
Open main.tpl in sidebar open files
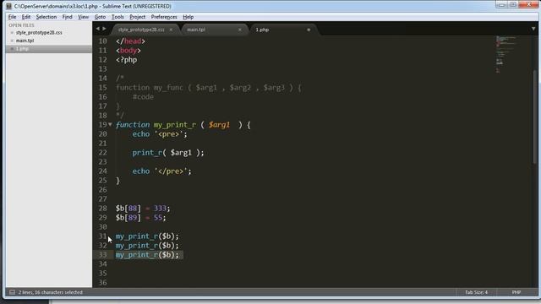pyautogui.click(x=25, y=41)
